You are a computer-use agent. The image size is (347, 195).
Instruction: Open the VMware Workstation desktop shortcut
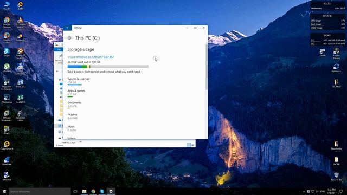click(7, 115)
